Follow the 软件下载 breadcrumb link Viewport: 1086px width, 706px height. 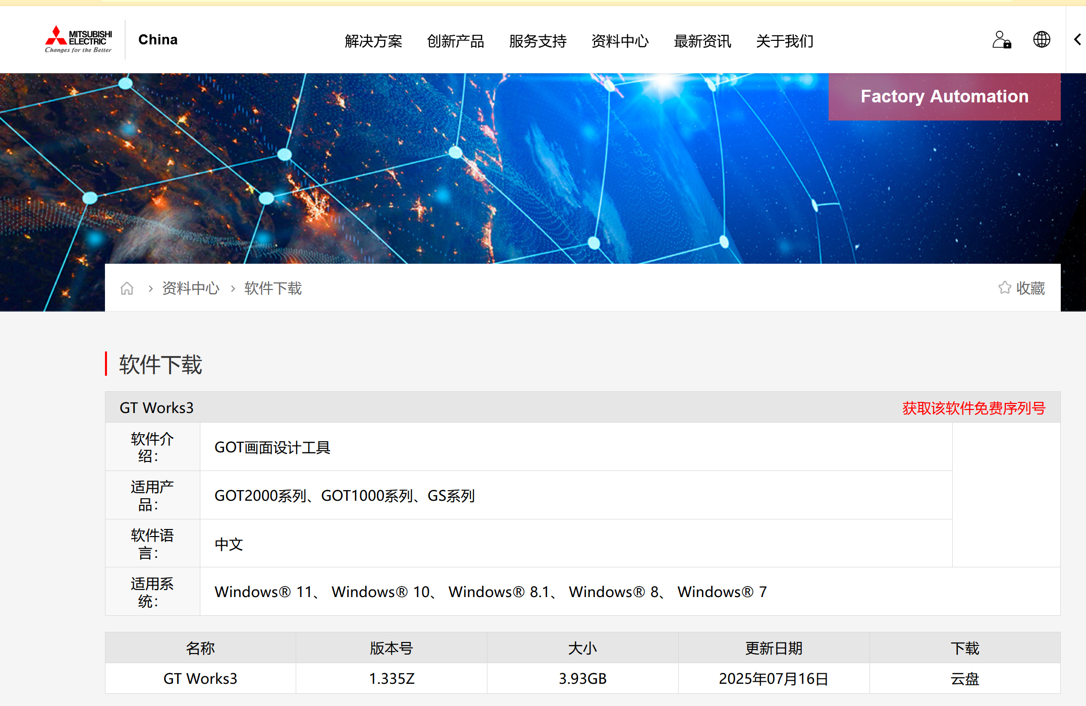273,288
